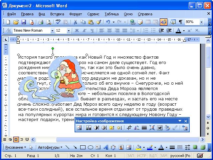This screenshot has height=160, width=213.
Task: Open the Файл menu
Action: [11, 14]
